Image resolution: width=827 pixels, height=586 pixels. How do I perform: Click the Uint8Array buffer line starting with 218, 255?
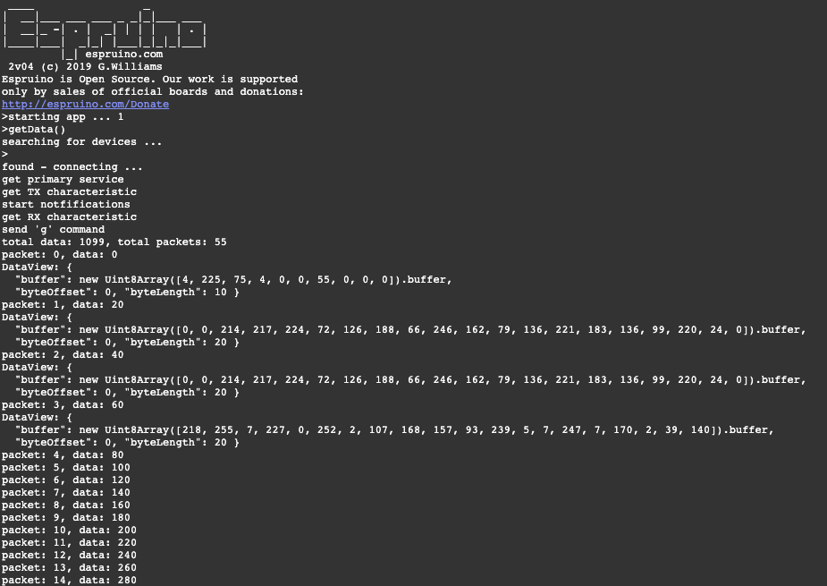click(393, 430)
